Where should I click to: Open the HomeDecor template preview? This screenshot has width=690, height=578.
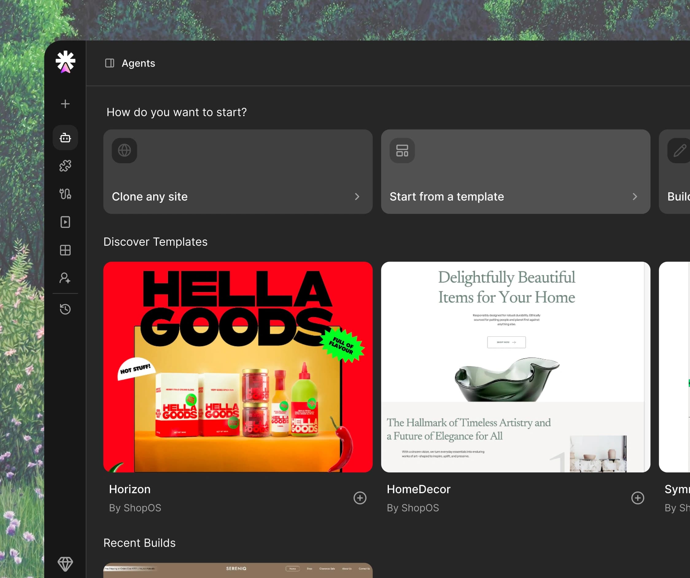516,367
